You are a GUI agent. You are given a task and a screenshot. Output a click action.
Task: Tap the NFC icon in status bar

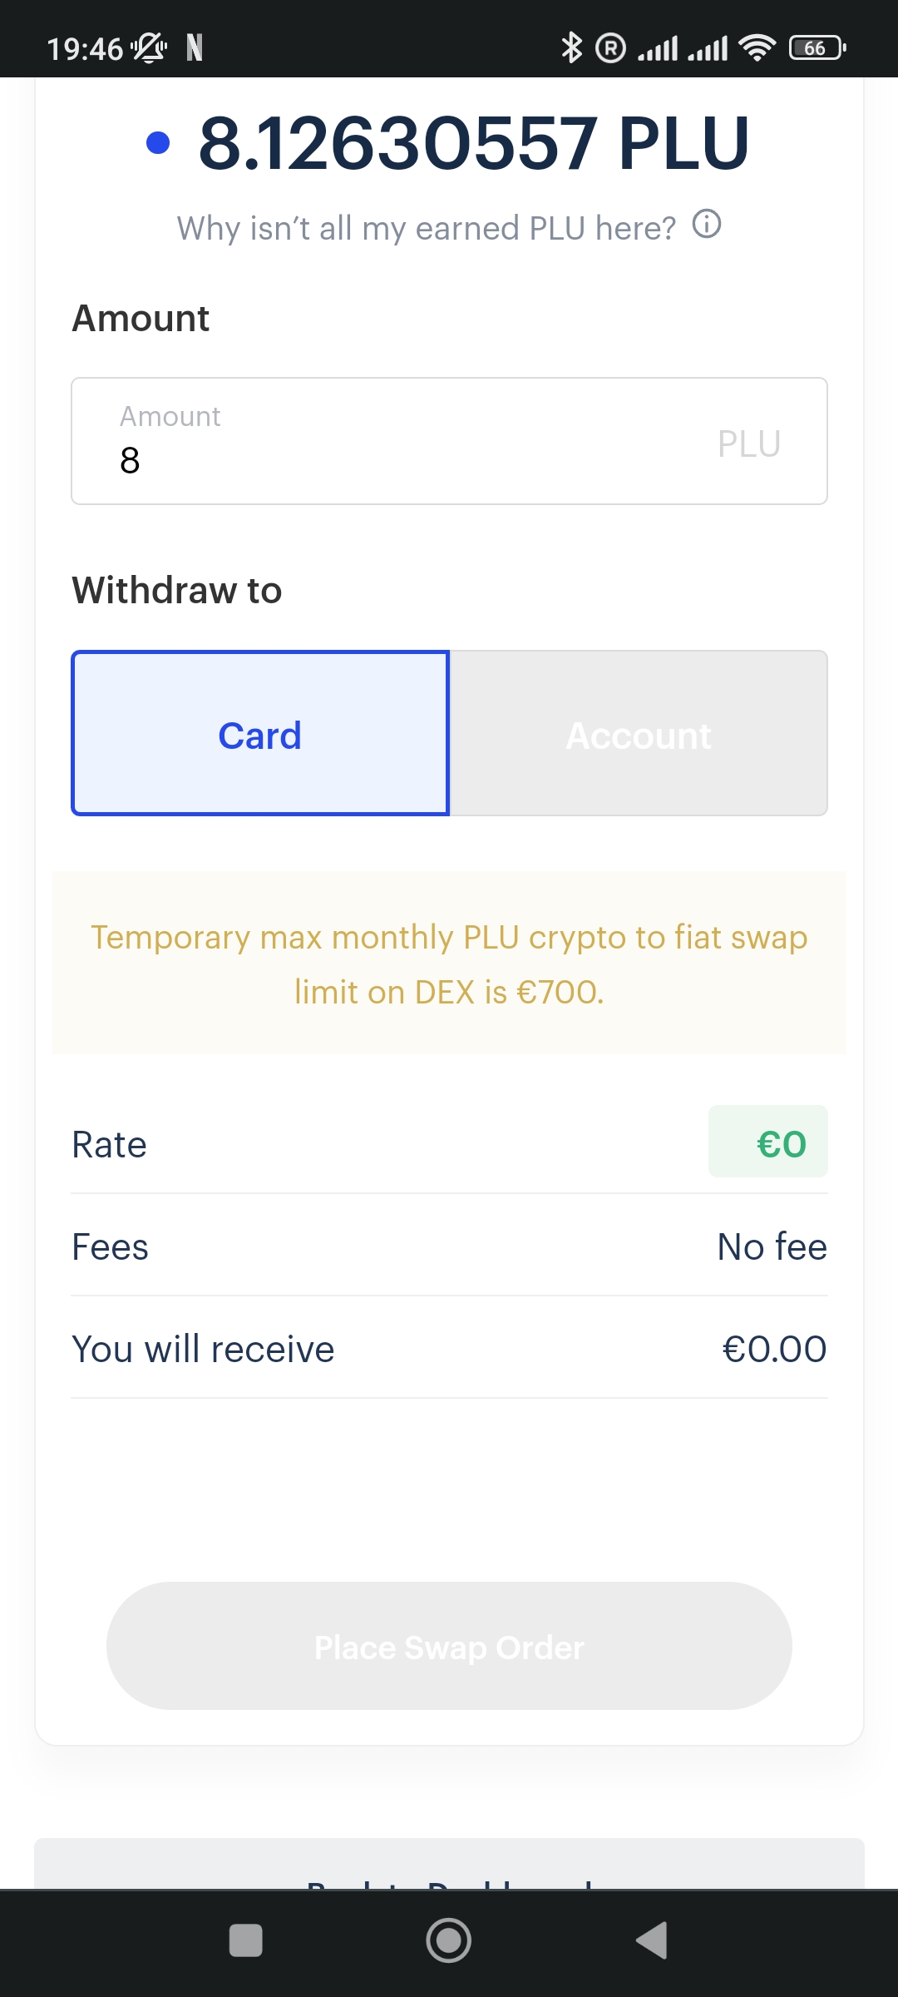tap(195, 47)
